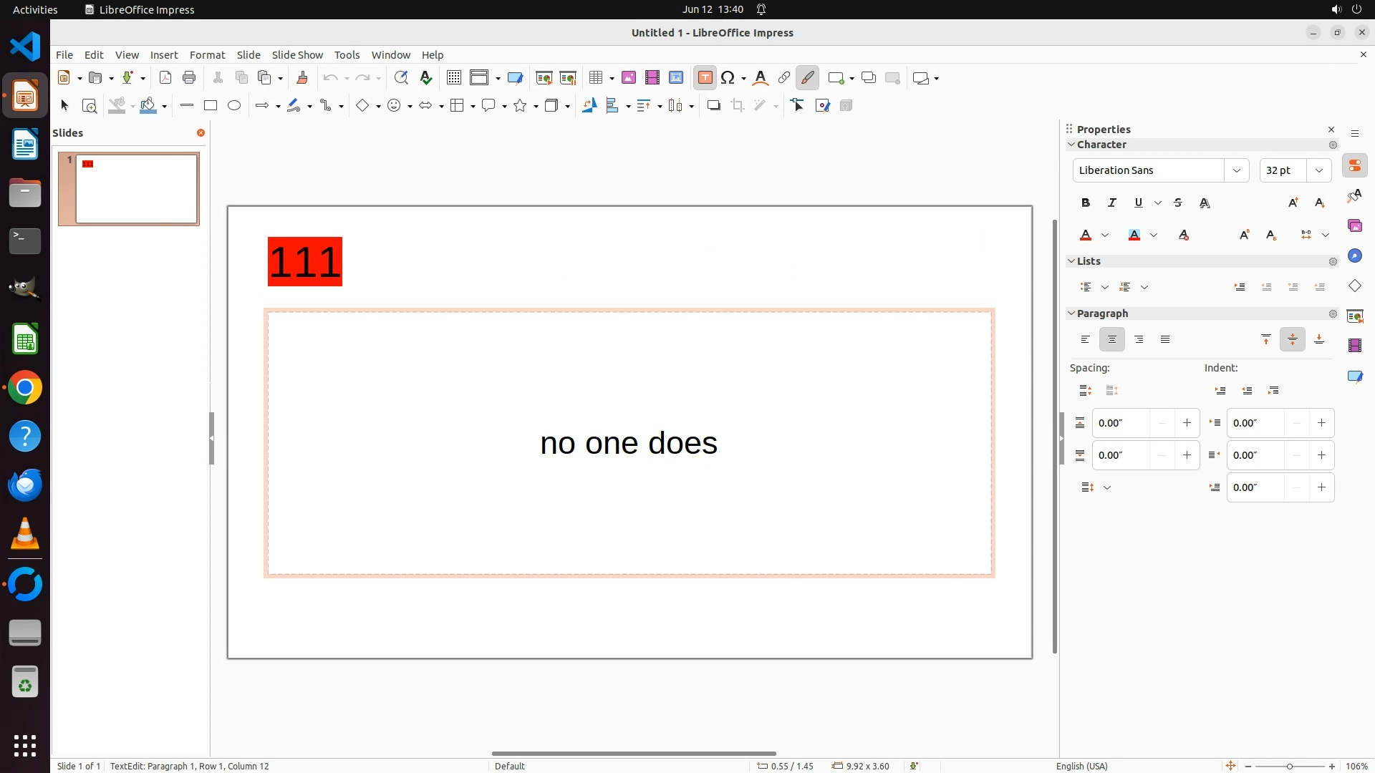The height and width of the screenshot is (773, 1375).
Task: Click the Display Grid icon
Action: pos(454,78)
